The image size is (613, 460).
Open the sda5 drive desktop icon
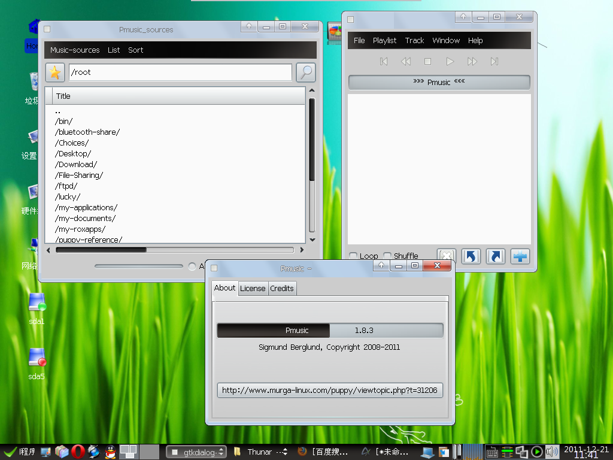pos(37,364)
